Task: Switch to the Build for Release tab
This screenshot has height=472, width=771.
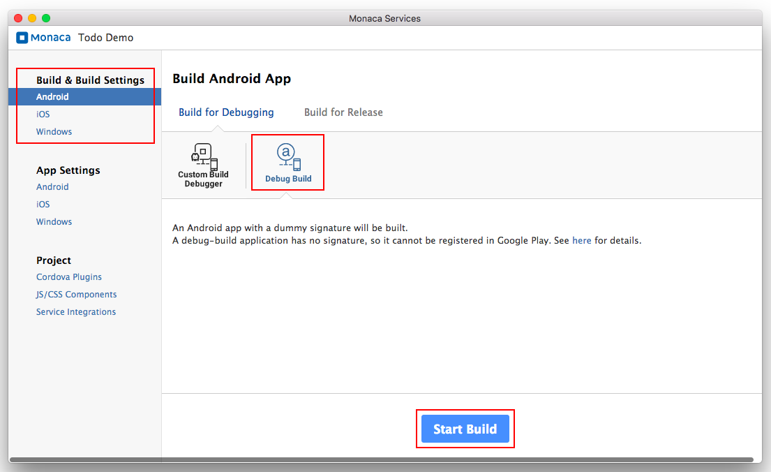Action: [x=343, y=112]
